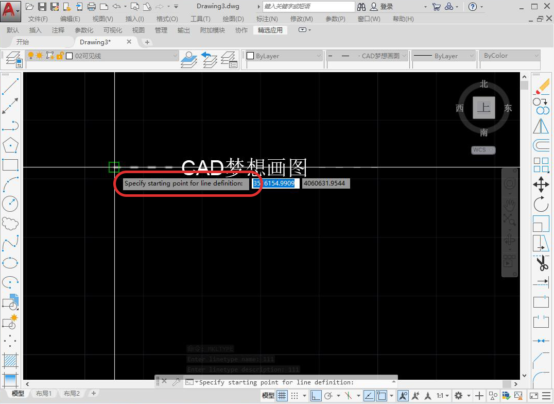Click the Layer Previous icon

click(x=209, y=59)
